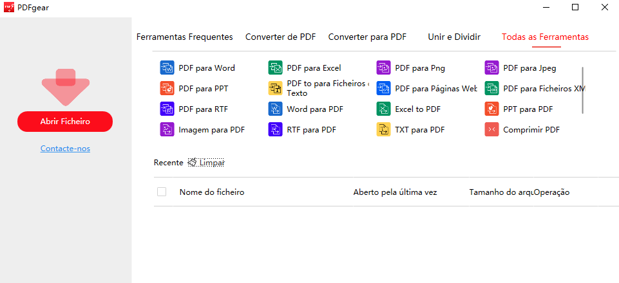Click the Word para PDF icon
The width and height of the screenshot is (619, 283).
click(x=275, y=109)
